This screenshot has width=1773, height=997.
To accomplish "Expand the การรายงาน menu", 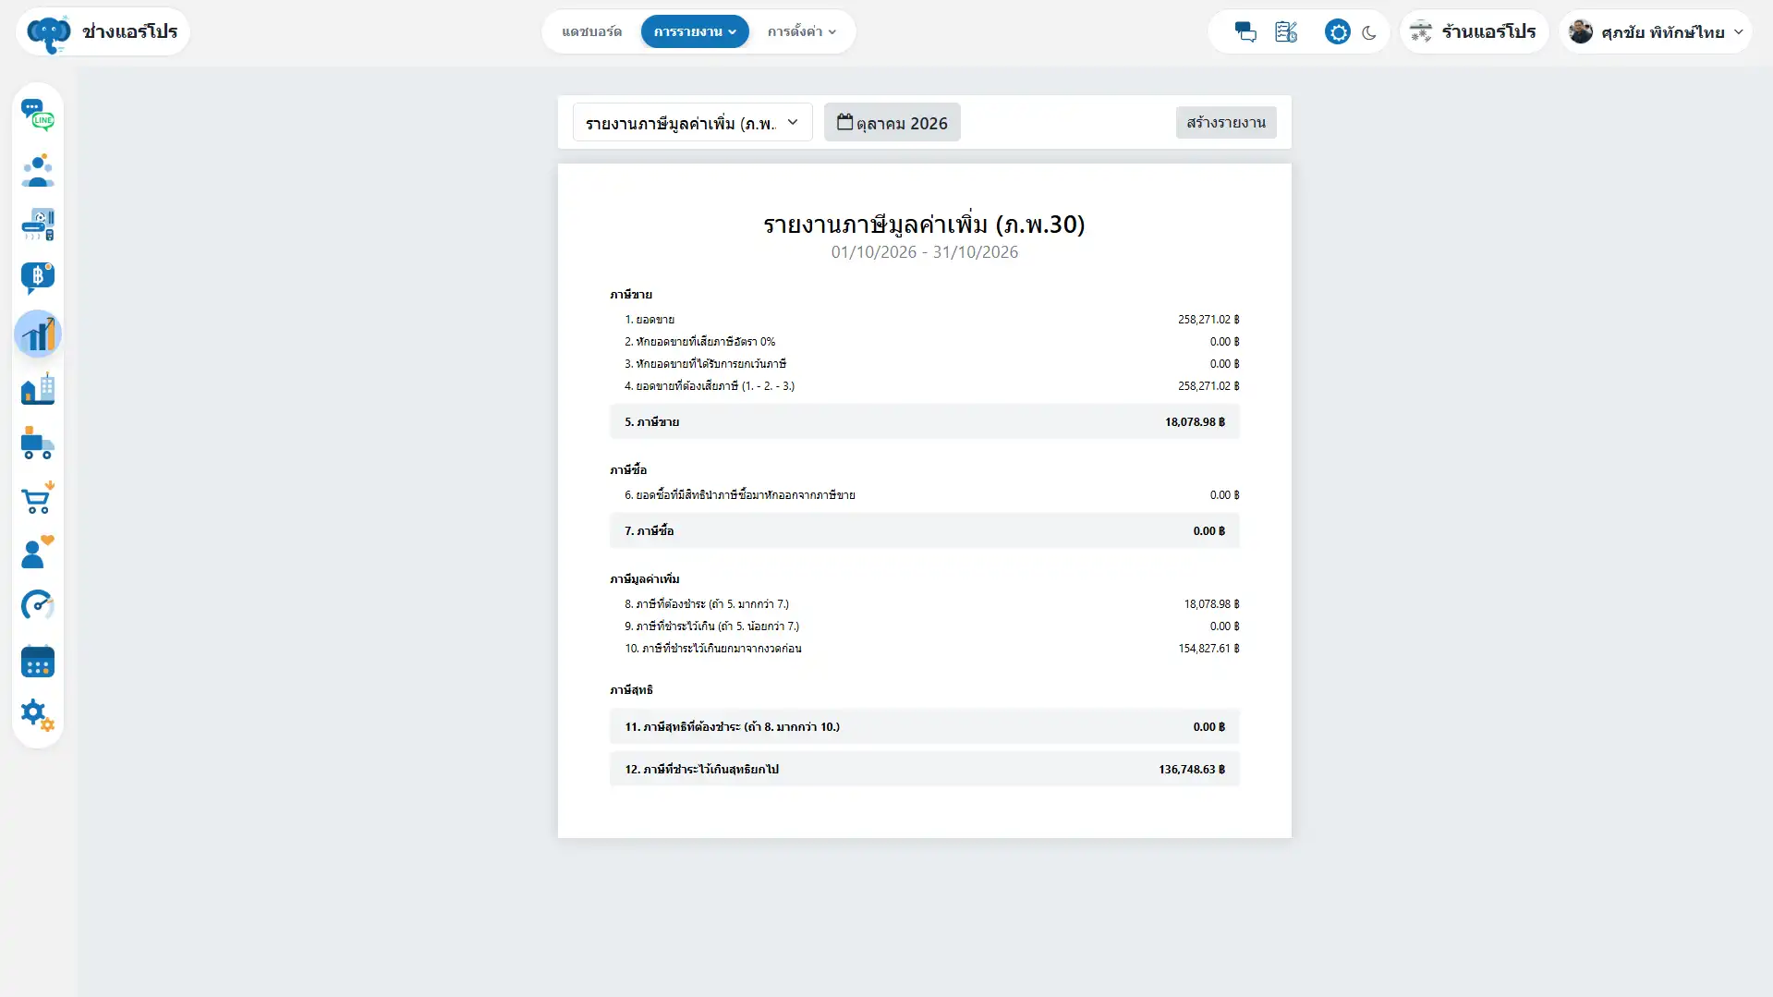I will click(x=695, y=31).
